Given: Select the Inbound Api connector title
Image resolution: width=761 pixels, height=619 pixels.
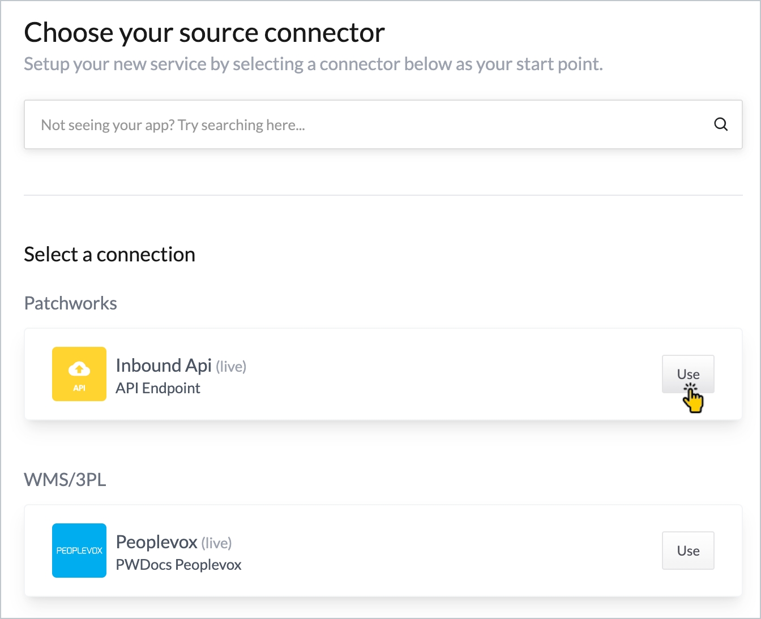Looking at the screenshot, I should click(x=163, y=366).
